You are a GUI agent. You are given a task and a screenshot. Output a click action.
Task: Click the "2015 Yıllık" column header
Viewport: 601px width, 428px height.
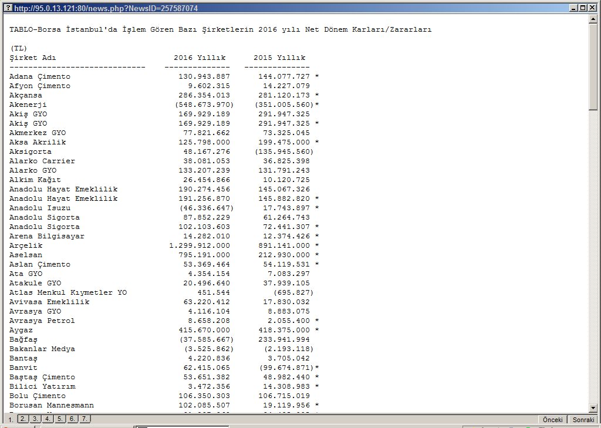(x=279, y=58)
